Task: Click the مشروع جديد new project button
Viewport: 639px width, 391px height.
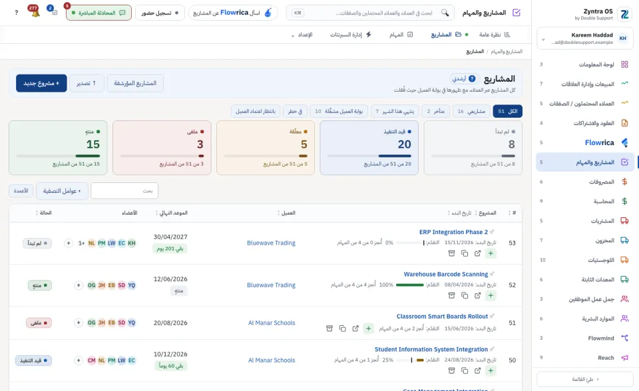Action: (x=41, y=83)
